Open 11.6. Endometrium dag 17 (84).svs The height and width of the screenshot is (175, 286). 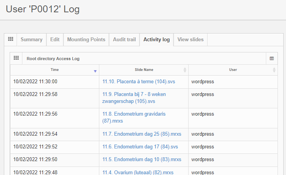click(x=140, y=147)
